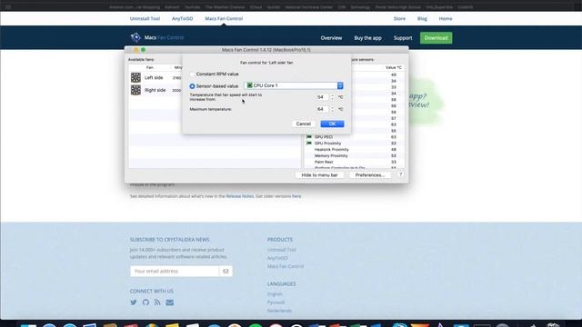Click the maximum temperature field showing 64
The height and width of the screenshot is (327, 582).
(322, 109)
